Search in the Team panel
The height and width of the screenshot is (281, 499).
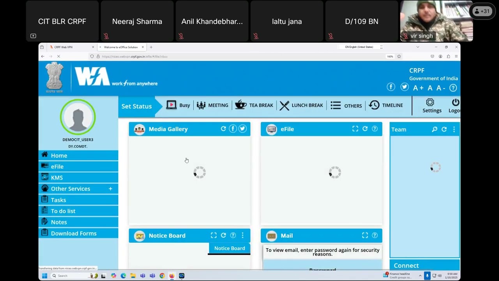[x=435, y=129]
